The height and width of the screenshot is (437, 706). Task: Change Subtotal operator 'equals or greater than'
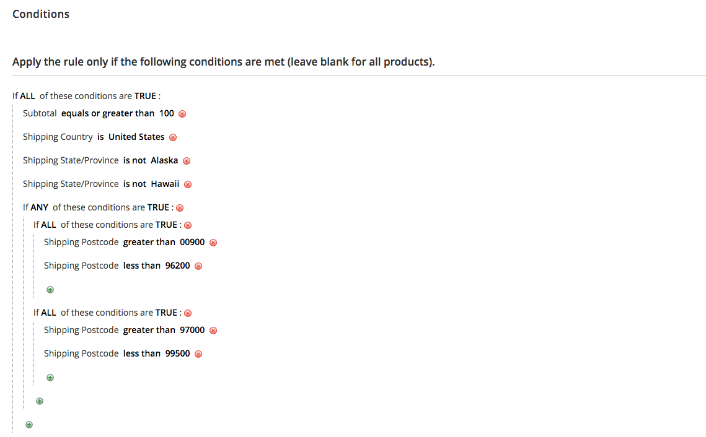(x=108, y=113)
